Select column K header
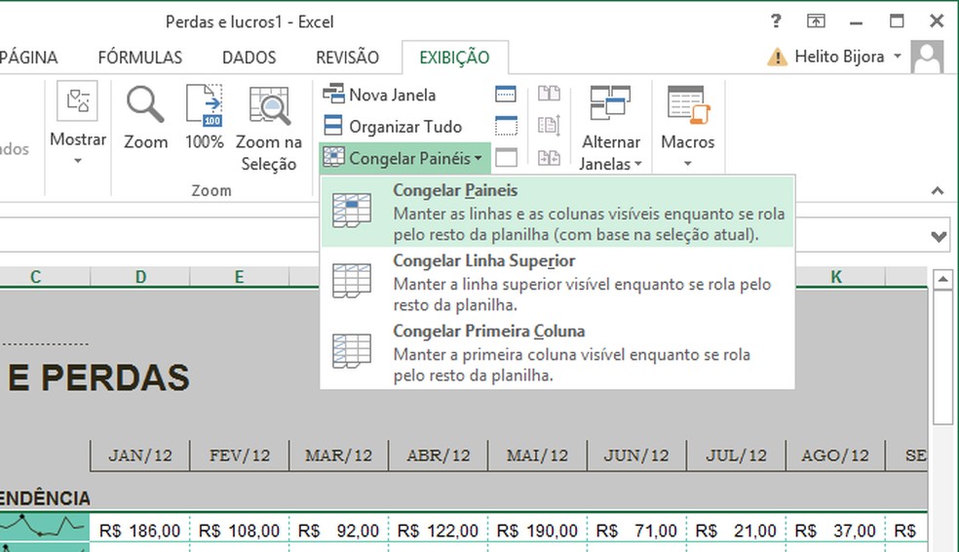 tap(835, 277)
